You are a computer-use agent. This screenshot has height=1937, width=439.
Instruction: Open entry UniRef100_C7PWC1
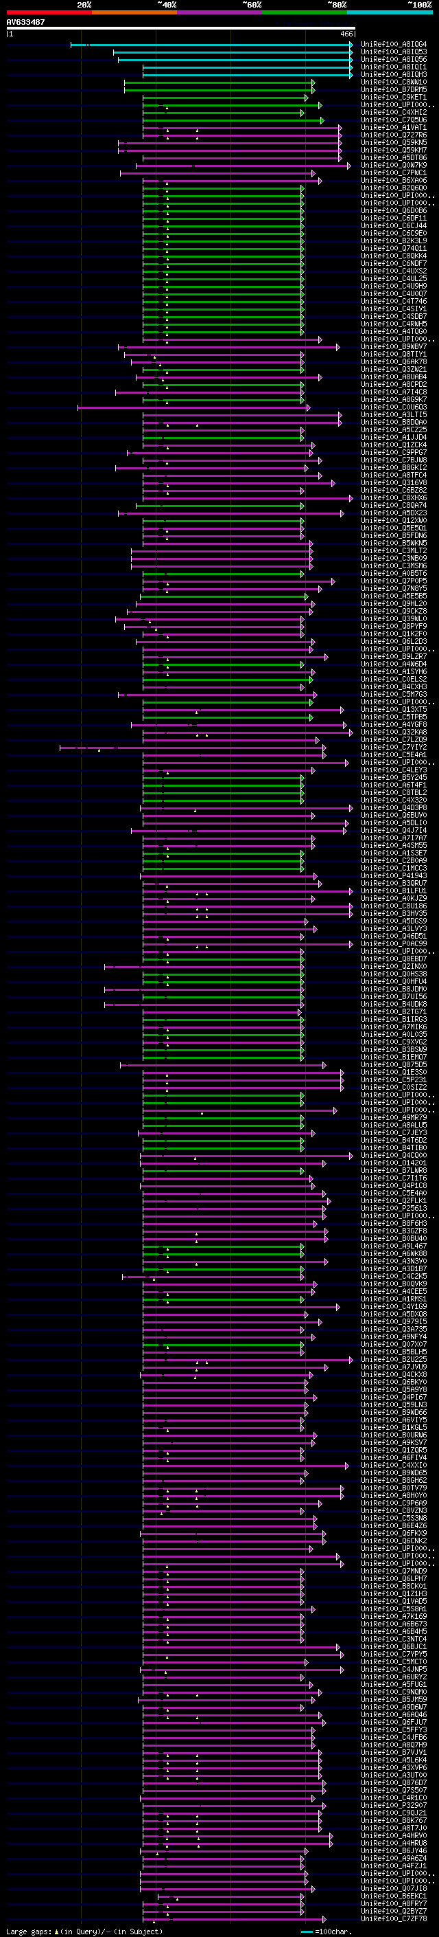point(394,173)
